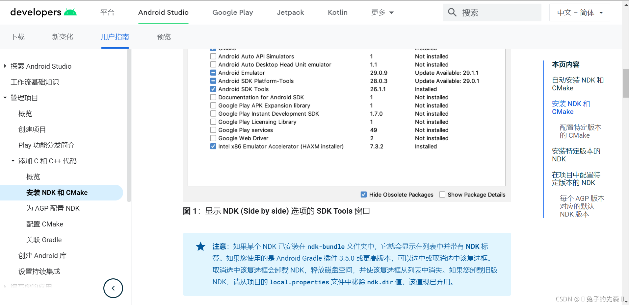Switch to the 用户指南 sub-tab
Image resolution: width=629 pixels, height=305 pixels.
click(115, 37)
